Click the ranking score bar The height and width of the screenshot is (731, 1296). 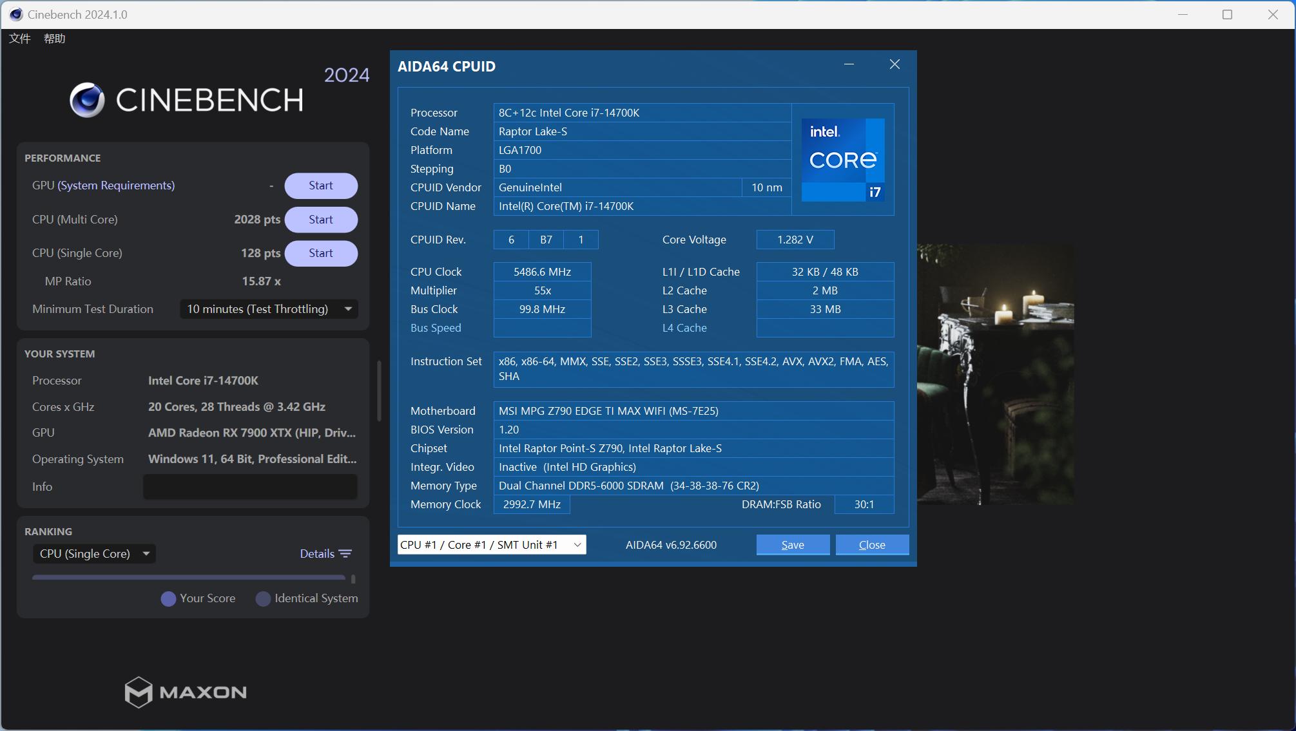coord(188,578)
